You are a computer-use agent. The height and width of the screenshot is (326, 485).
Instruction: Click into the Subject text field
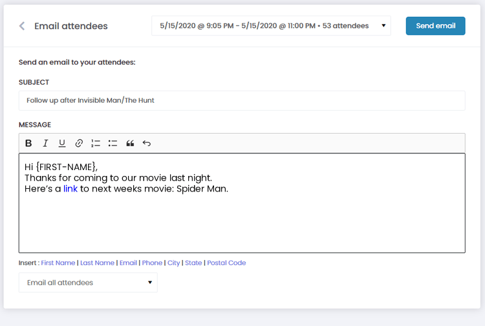coord(242,101)
